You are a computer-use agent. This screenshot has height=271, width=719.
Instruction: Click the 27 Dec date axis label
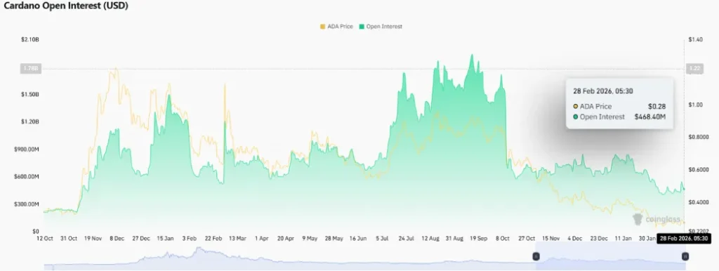pos(141,239)
